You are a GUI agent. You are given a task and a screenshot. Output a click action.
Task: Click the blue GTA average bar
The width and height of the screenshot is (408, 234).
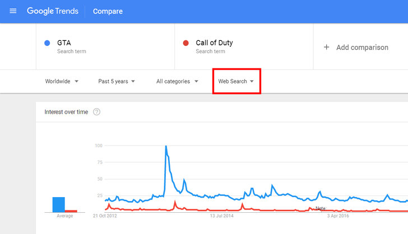59,204
